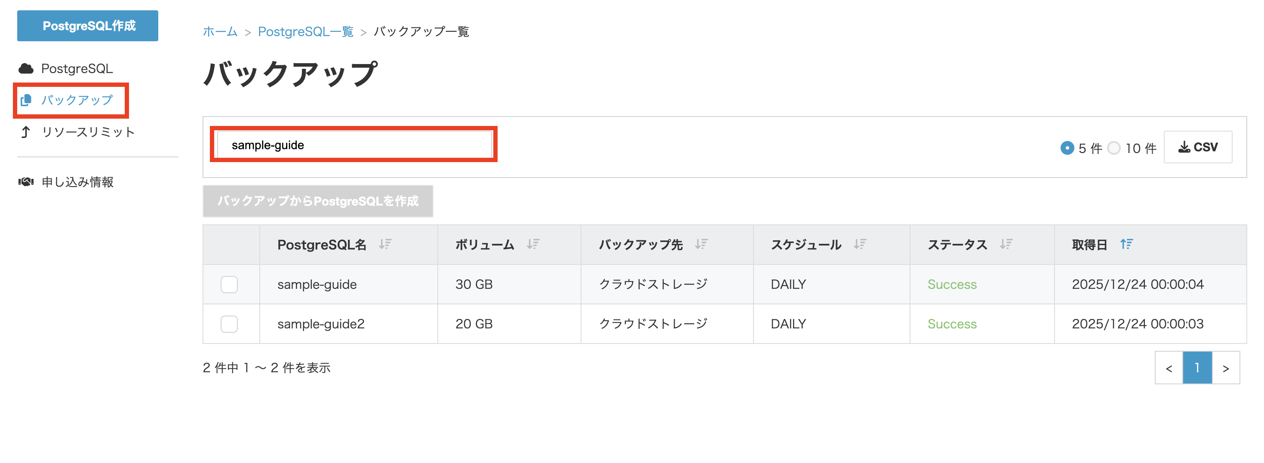This screenshot has width=1264, height=463.
Task: Click the PostgreSQL cloud icon in sidebar
Action: tap(26, 69)
